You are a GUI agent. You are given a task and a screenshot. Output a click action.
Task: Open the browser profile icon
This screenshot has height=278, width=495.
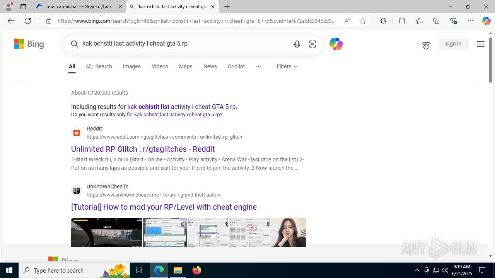pos(9,7)
